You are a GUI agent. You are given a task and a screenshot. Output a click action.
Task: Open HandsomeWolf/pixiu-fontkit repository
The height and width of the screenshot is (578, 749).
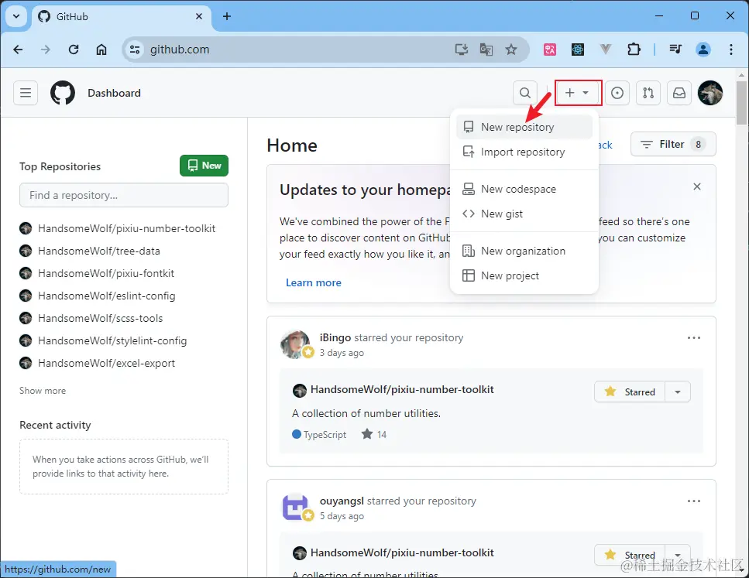pyautogui.click(x=106, y=273)
